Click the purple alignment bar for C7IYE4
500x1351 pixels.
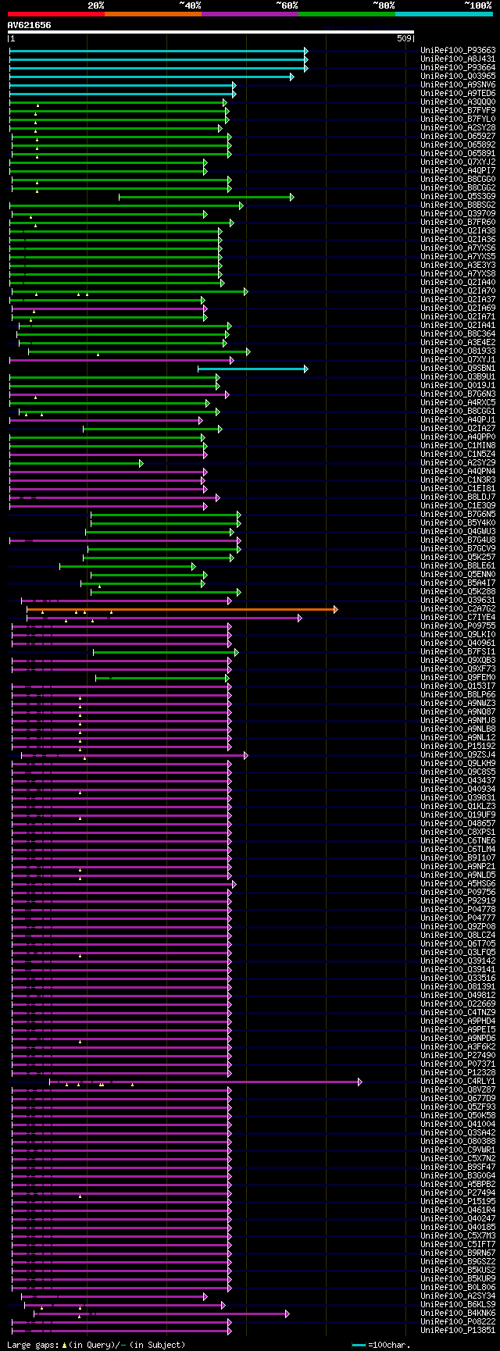pyautogui.click(x=164, y=618)
